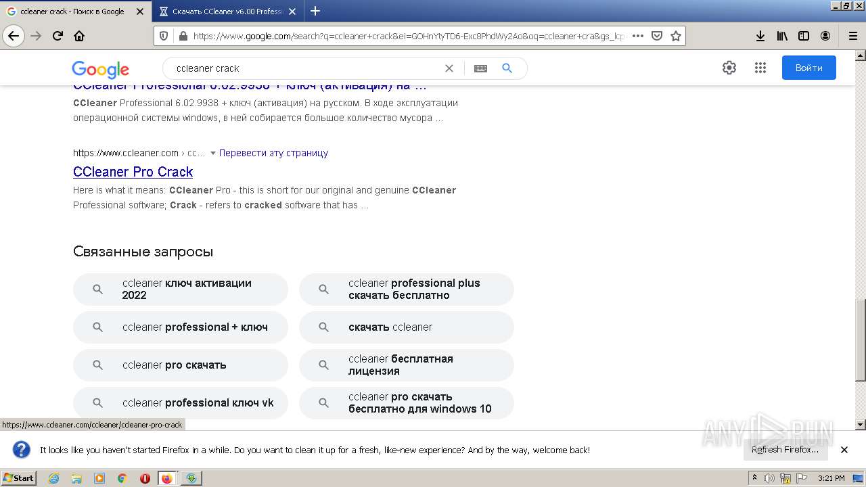Click the volume speaker tray icon
866x487 pixels.
coord(769,478)
